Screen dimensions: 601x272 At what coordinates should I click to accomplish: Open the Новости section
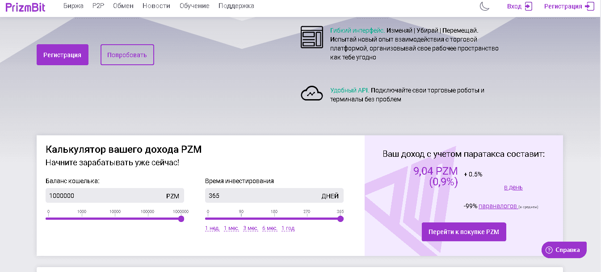pyautogui.click(x=156, y=6)
